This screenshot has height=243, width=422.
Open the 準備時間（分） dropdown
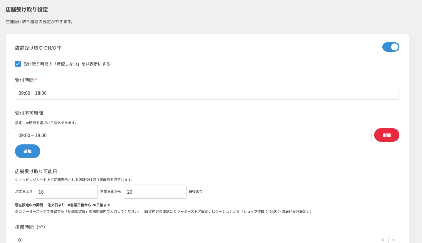pos(194,239)
